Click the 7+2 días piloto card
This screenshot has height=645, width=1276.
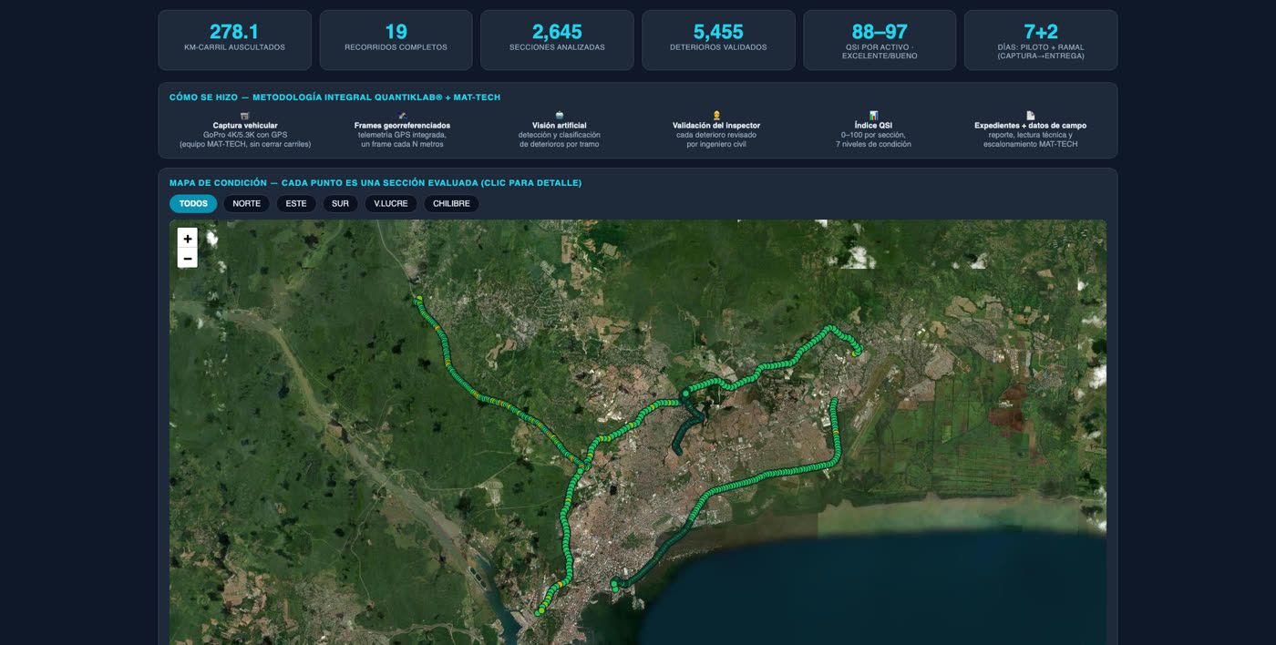[x=1041, y=40]
